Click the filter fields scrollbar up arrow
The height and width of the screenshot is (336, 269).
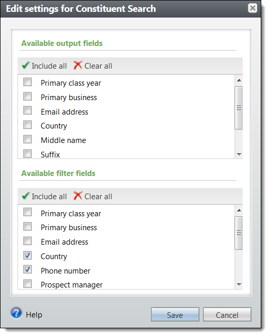[x=239, y=211]
